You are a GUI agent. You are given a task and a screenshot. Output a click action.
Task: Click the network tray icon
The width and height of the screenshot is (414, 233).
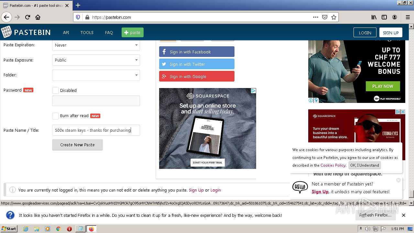coord(375,229)
